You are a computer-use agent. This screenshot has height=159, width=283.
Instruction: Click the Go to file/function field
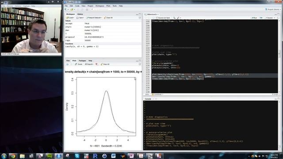tap(101, 9)
